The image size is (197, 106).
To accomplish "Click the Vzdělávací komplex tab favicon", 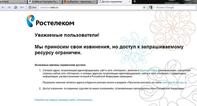I will 30,1.
